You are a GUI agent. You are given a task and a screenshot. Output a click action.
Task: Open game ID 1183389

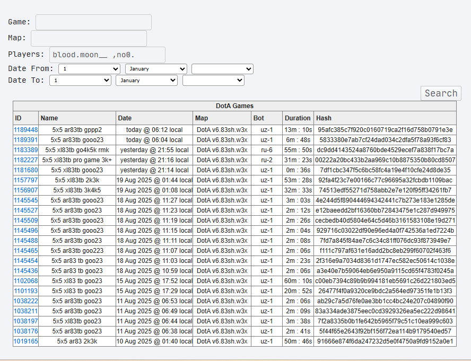(26, 150)
